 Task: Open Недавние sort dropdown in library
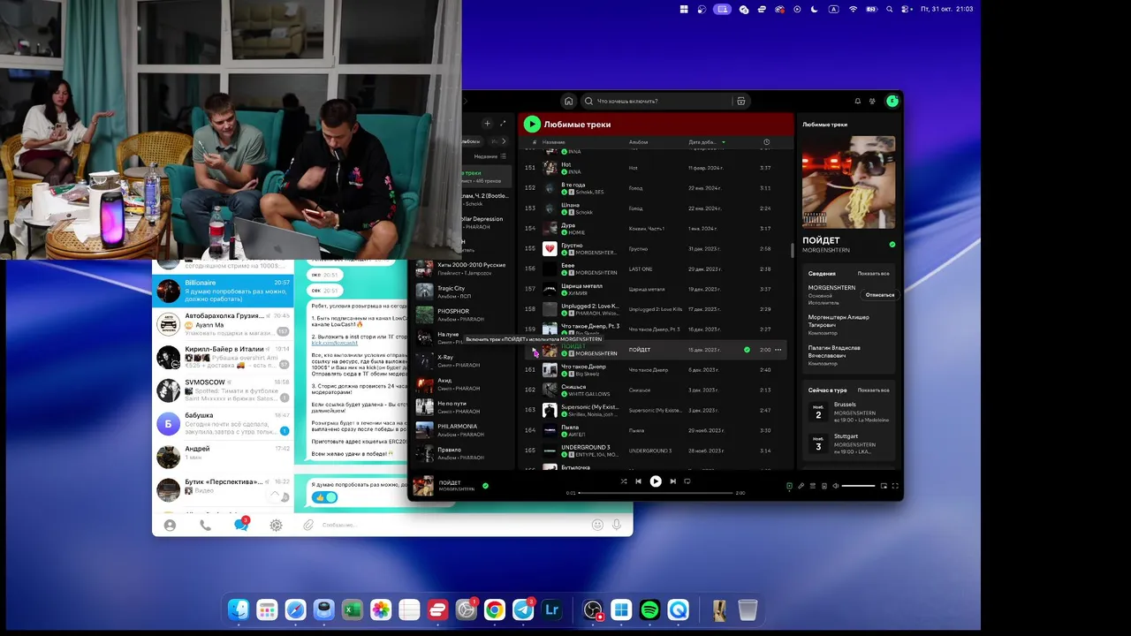click(490, 156)
